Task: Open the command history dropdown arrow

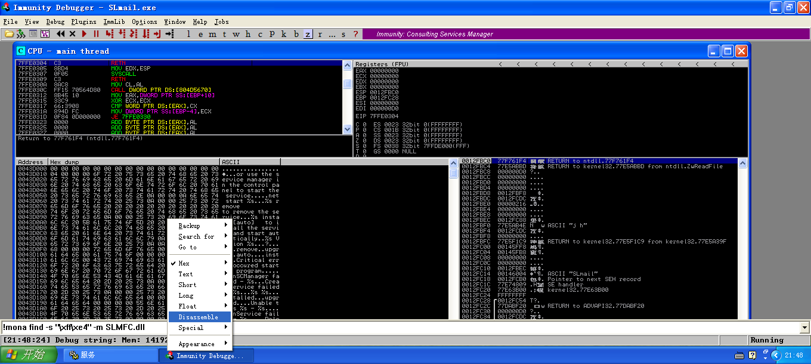Action: [x=805, y=328]
